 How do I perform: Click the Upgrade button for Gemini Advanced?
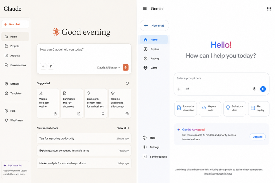257,137
